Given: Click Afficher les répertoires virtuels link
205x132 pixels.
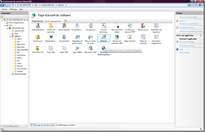Looking at the screenshot, I should [x=191, y=31].
